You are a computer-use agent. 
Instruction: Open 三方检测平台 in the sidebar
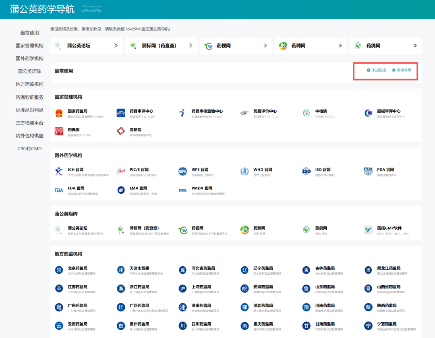(29, 123)
